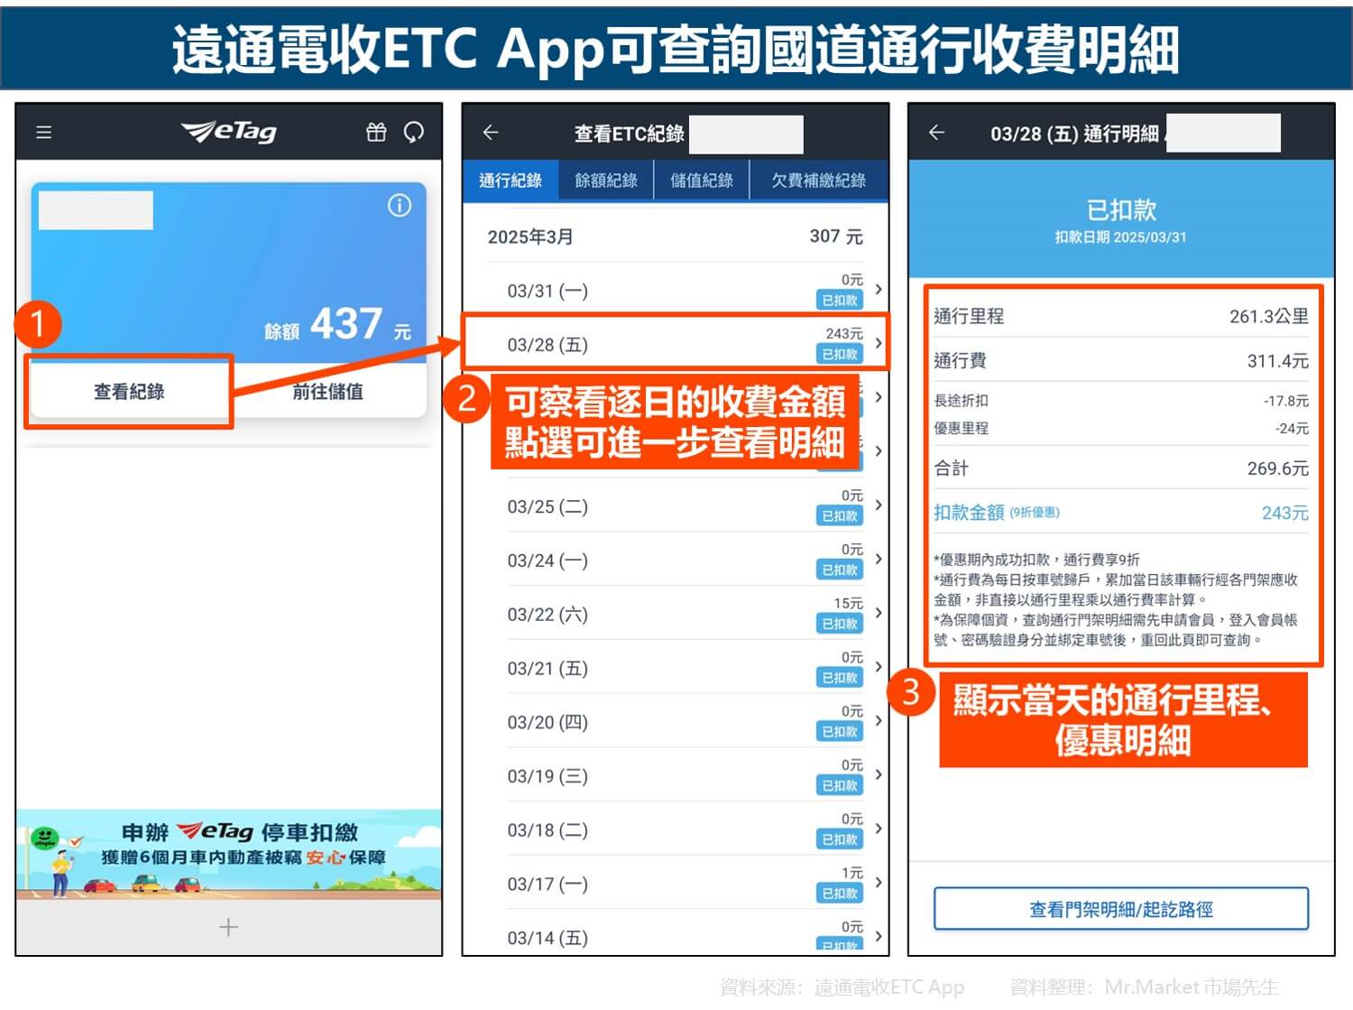Expand the 03/19 (三) record chevron
This screenshot has height=1010, width=1353.
879,774
